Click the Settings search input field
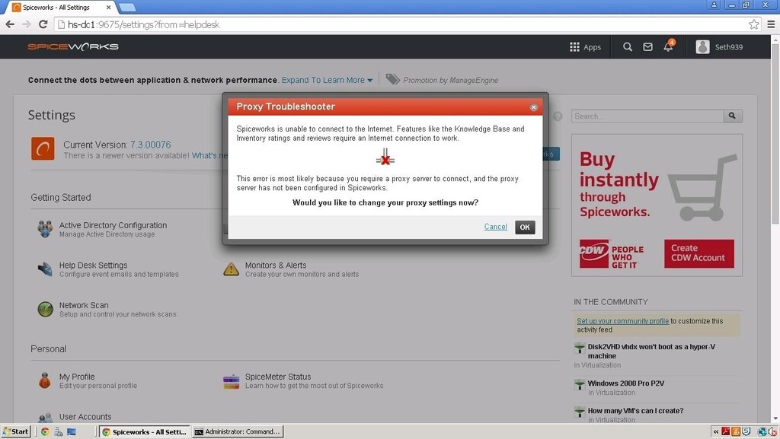 647,116
